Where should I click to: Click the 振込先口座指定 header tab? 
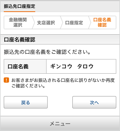pos(19,6)
